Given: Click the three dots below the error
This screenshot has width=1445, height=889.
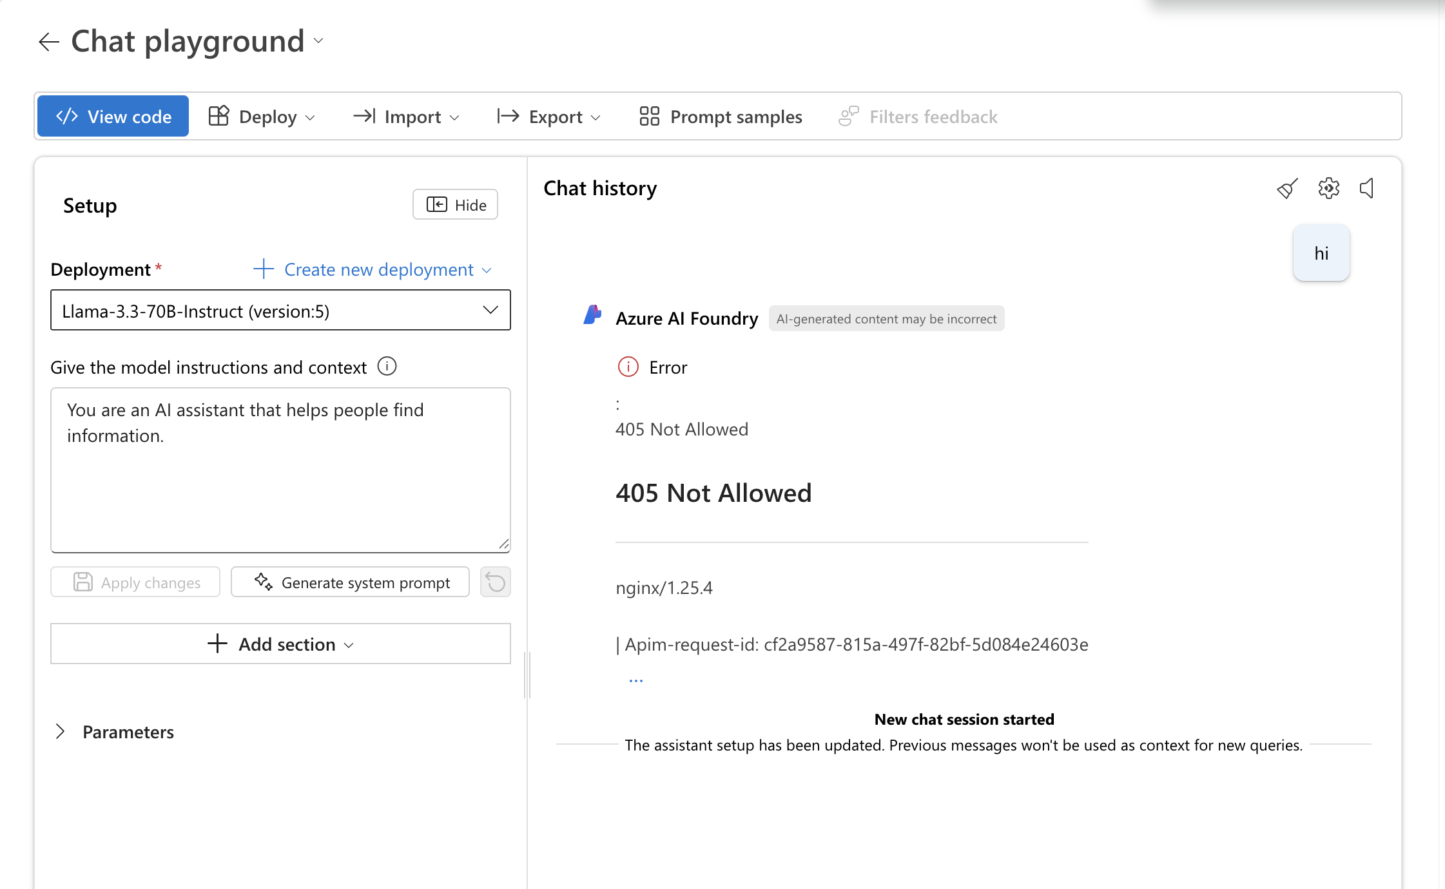Looking at the screenshot, I should click(x=636, y=681).
